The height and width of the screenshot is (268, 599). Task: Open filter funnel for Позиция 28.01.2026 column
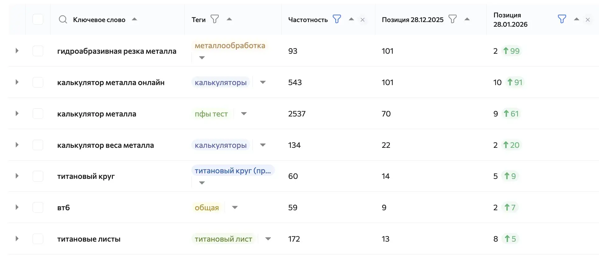coord(562,19)
